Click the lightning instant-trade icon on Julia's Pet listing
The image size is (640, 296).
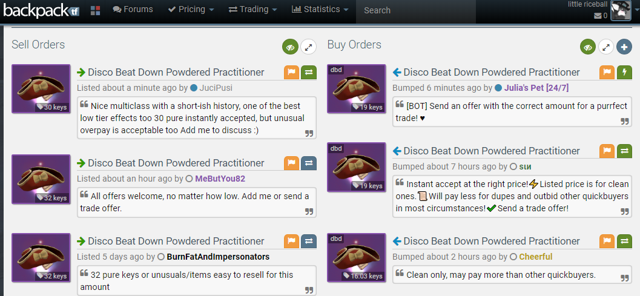point(624,72)
